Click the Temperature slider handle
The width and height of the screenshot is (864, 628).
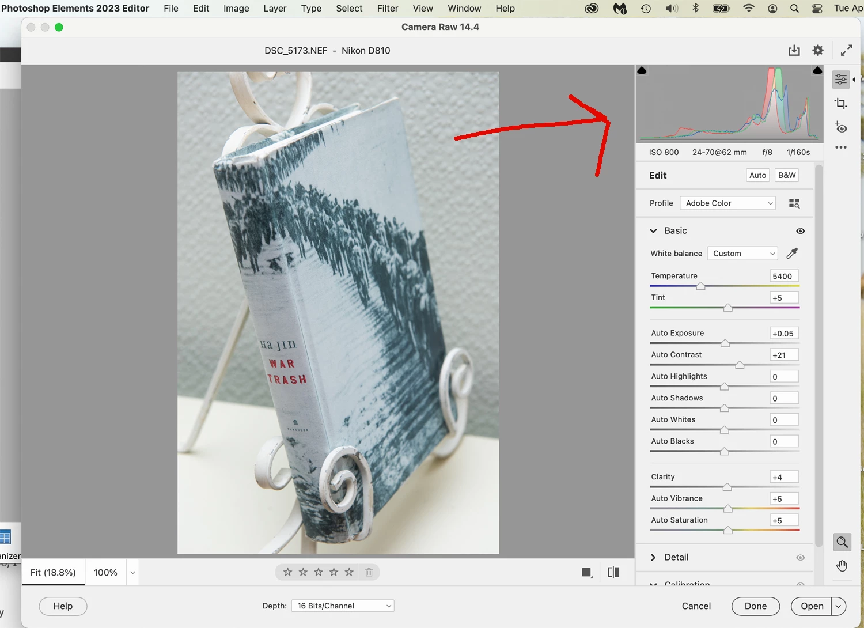tap(700, 286)
